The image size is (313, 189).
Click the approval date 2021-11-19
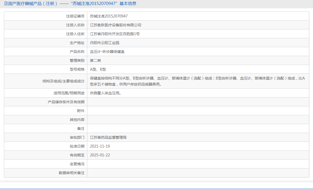coord(100,147)
